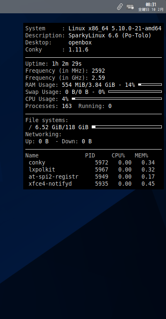The width and height of the screenshot is (166, 319).
Task: Click the Swap Usage progress bar
Action: (135, 91)
